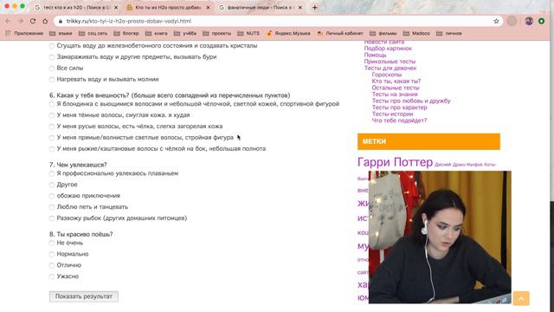The image size is (554, 312).
Task: Click orange scroll-to-top arrow button
Action: (521, 298)
